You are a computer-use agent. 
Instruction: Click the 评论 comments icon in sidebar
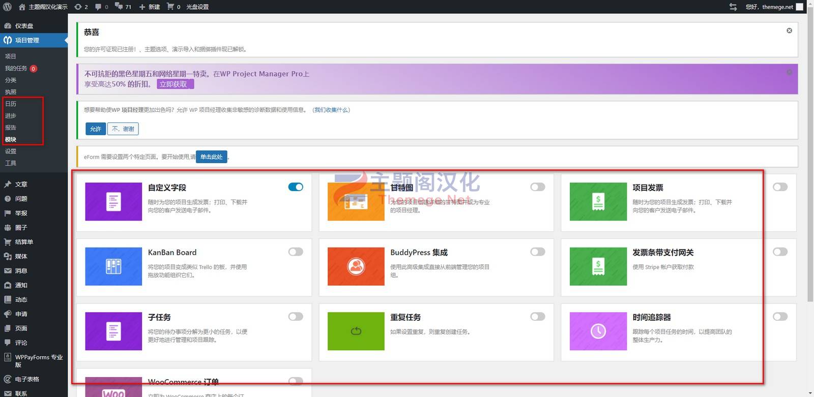tap(8, 343)
